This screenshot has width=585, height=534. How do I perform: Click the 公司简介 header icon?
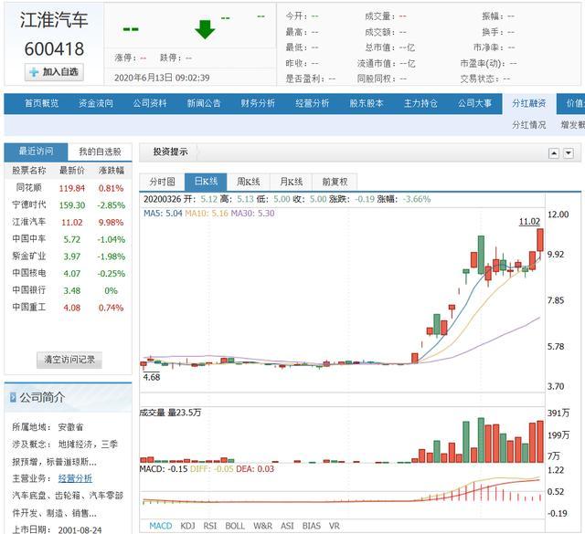click(x=13, y=397)
